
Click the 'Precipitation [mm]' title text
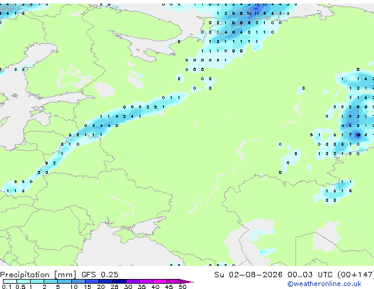(38, 275)
